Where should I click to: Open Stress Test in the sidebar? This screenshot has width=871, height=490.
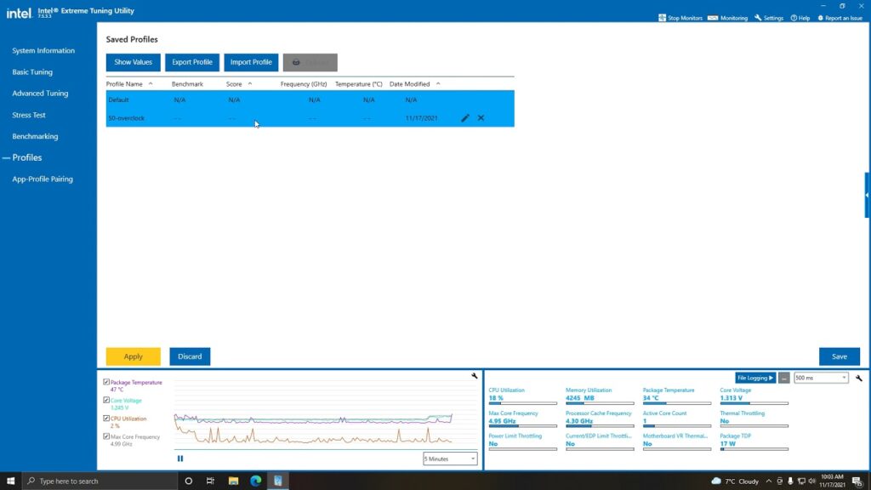click(x=29, y=115)
